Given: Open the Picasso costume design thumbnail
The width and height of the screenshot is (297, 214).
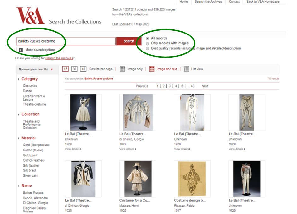Looking at the screenshot, I should pyautogui.click(x=192, y=179).
